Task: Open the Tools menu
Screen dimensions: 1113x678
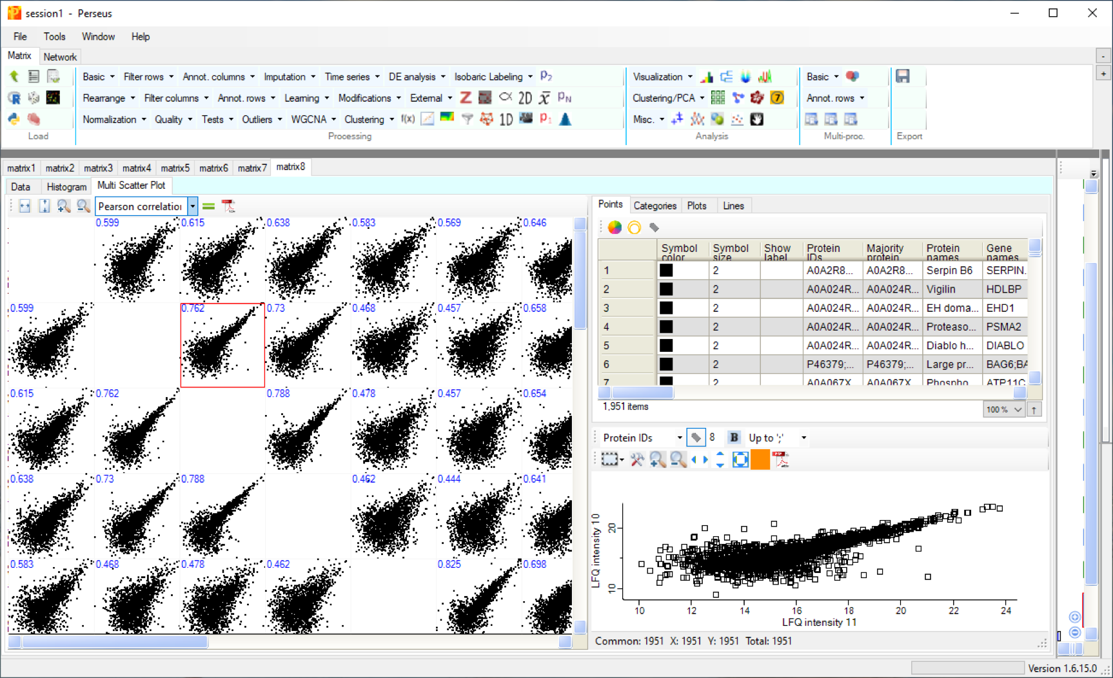Action: coord(54,37)
